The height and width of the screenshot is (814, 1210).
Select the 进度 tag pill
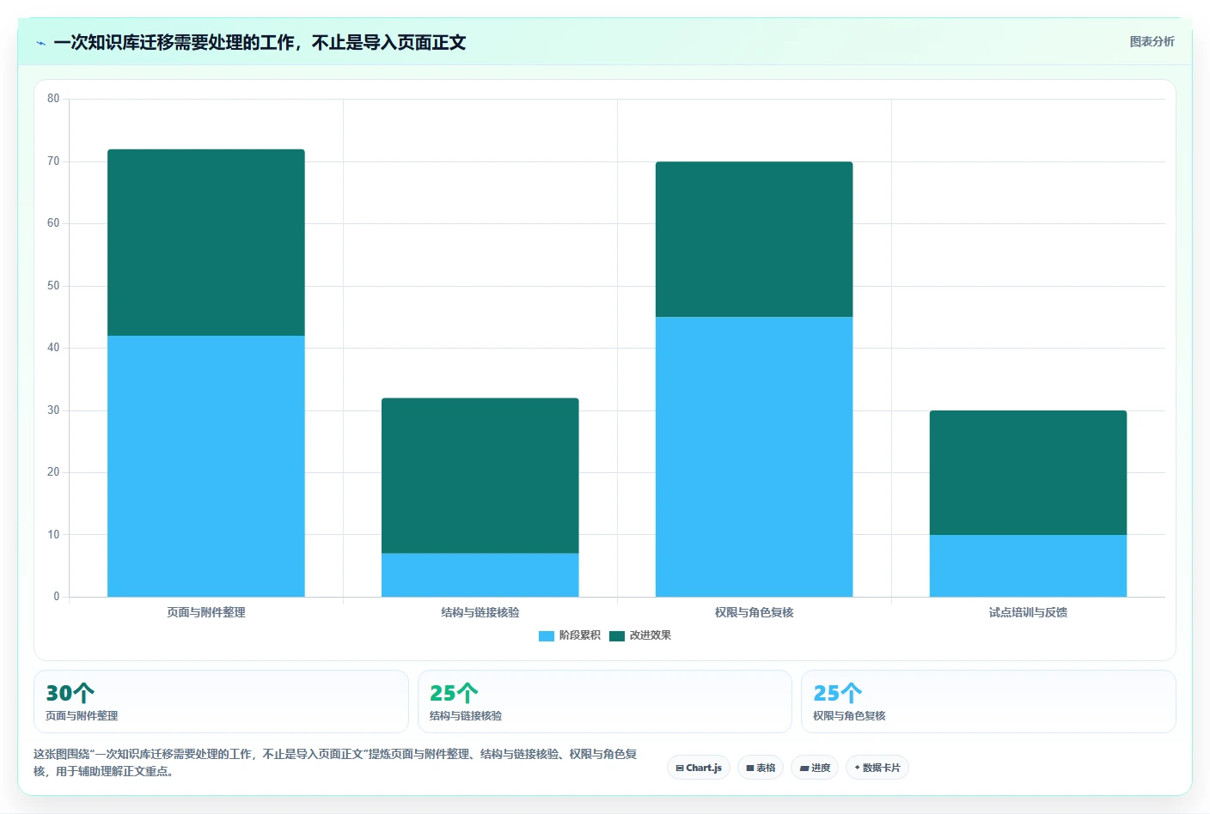point(815,768)
